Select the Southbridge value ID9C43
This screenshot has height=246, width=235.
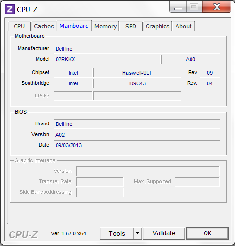pyautogui.click(x=137, y=83)
